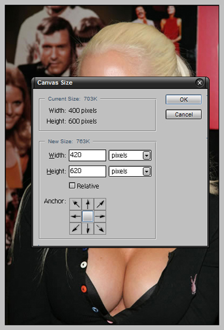Click the Width input field showing 420

[x=87, y=155]
